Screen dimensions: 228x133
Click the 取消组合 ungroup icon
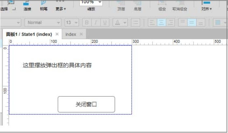[x=180, y=6]
